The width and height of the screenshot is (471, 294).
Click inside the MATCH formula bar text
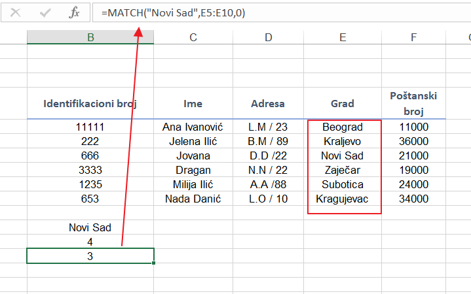pos(174,12)
